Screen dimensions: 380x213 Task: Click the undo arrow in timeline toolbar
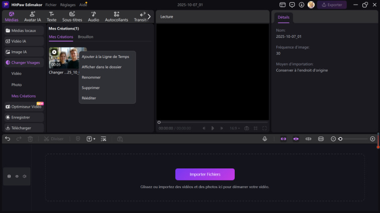tap(8, 139)
